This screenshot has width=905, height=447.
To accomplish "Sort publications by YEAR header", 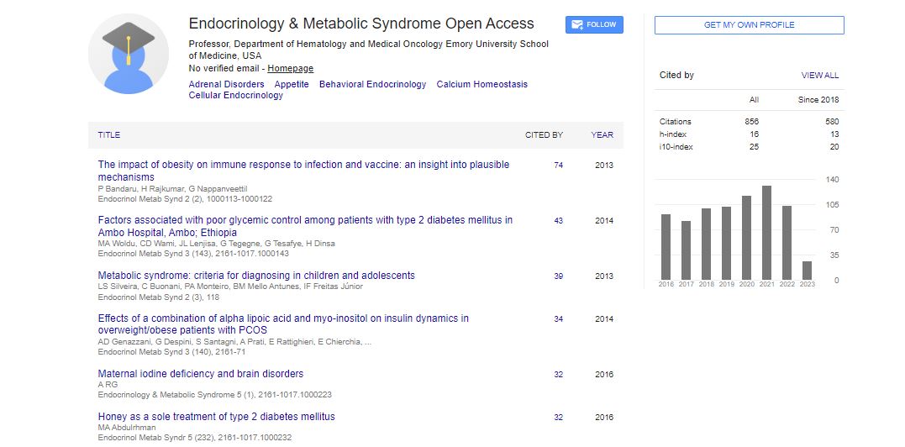I will 602,134.
